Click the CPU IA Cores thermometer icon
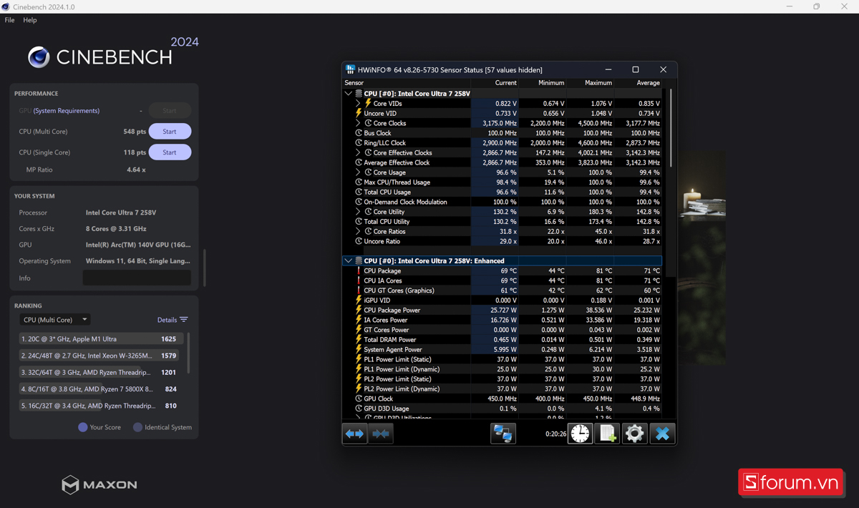859x508 pixels. click(x=359, y=280)
